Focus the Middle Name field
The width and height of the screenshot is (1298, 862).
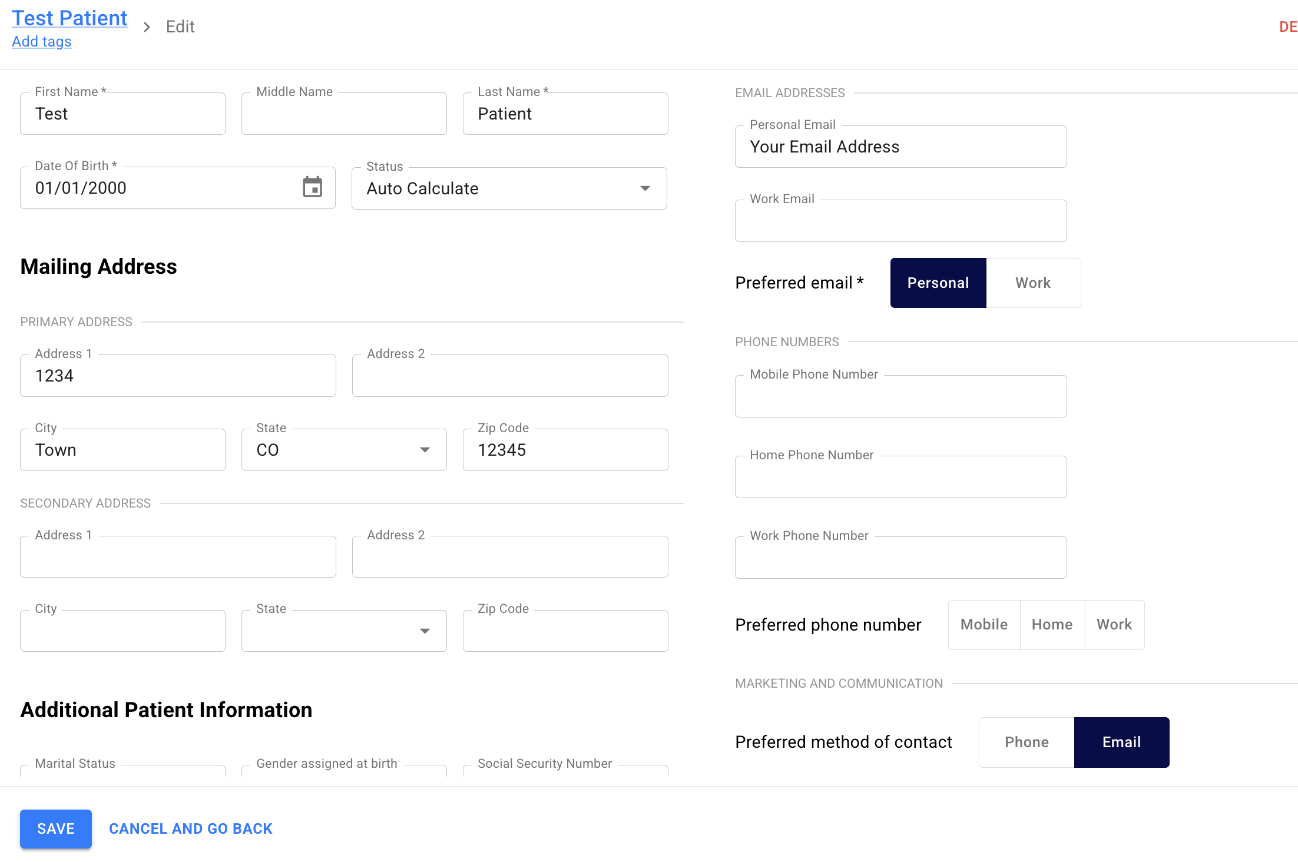[x=344, y=114]
